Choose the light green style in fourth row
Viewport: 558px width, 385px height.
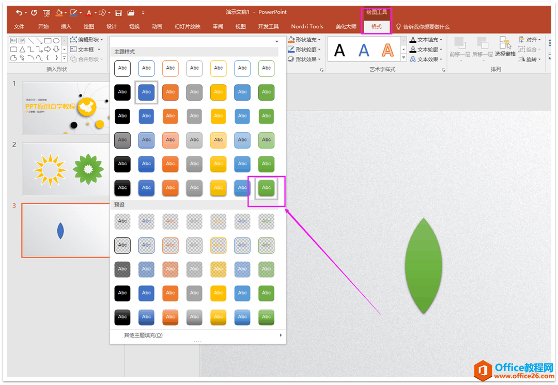(x=266, y=140)
